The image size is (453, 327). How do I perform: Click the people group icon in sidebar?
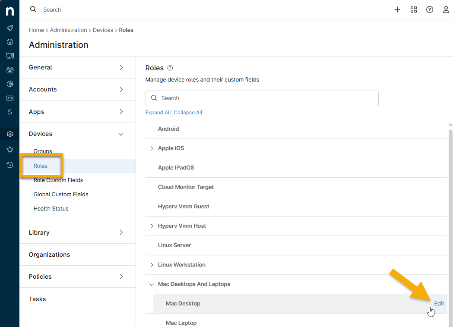[x=10, y=69]
